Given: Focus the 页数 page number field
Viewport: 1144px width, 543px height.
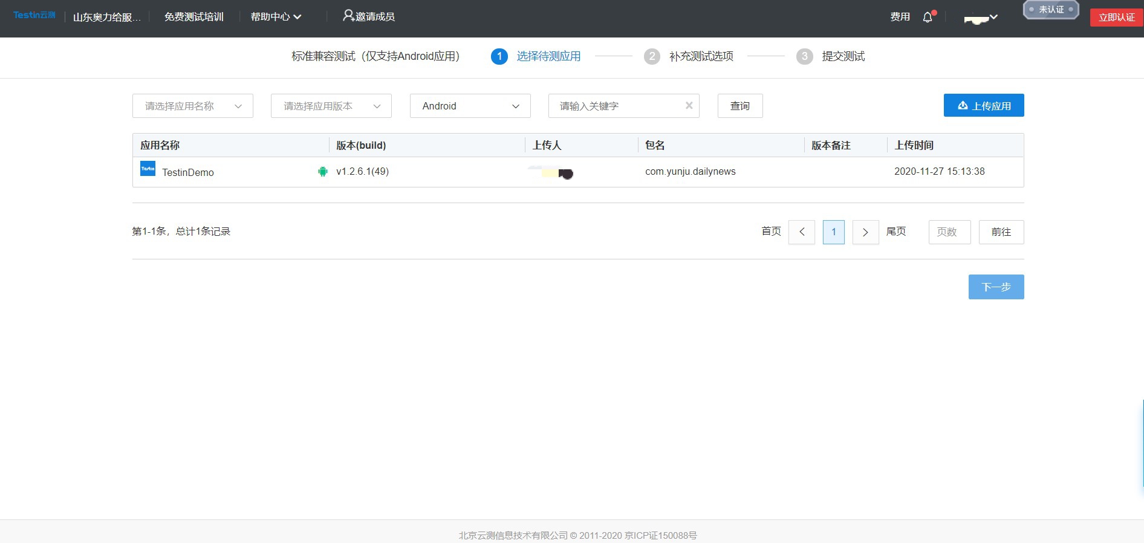Looking at the screenshot, I should click(x=950, y=232).
